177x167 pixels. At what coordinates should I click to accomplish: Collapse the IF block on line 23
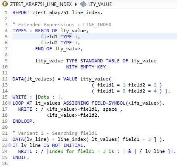click(x=9, y=145)
